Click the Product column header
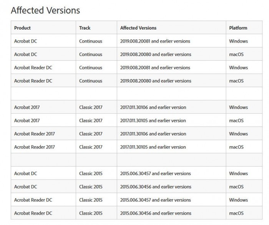Viewport: 269px width, 225px height. pyautogui.click(x=22, y=28)
